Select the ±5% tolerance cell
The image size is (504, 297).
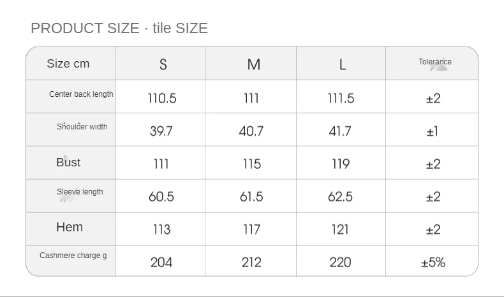tap(433, 263)
